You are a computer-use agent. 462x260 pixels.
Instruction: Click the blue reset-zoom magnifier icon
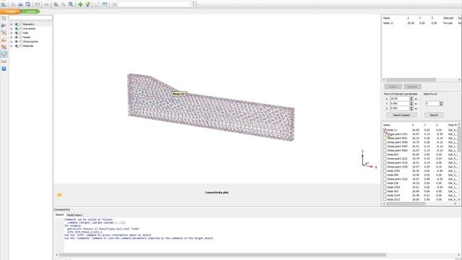(x=71, y=4)
